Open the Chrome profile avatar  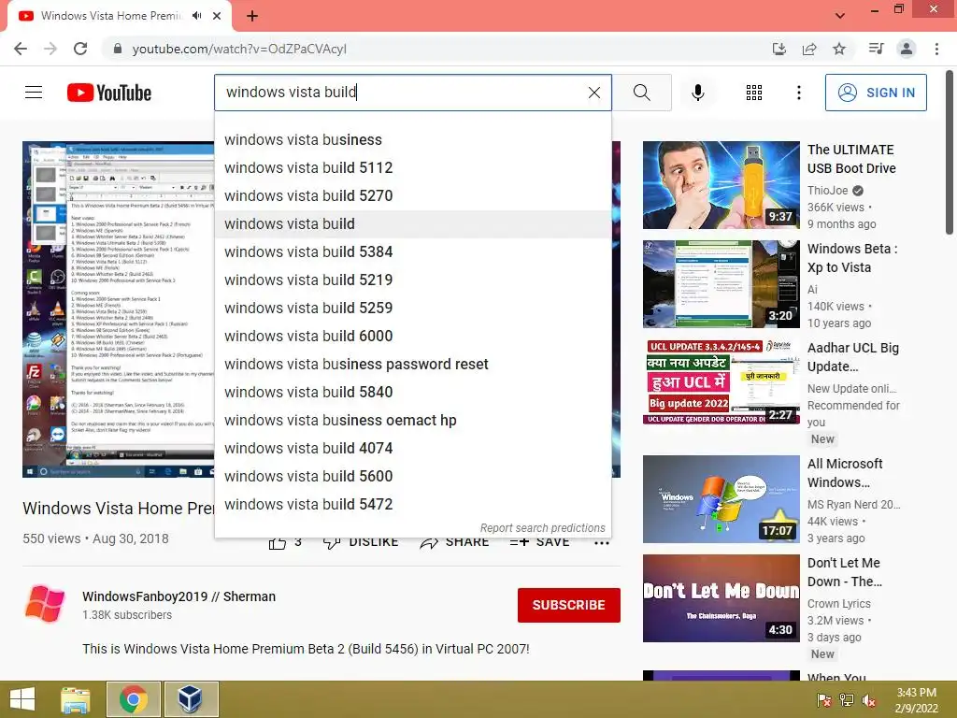pos(907,49)
